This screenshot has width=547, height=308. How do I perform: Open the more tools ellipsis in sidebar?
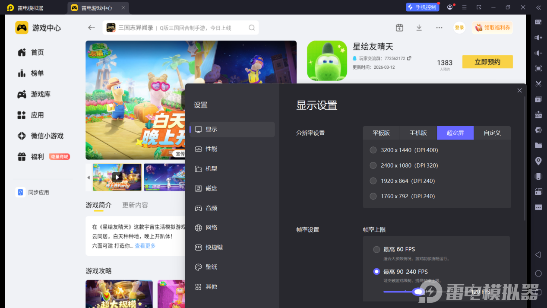point(538,207)
